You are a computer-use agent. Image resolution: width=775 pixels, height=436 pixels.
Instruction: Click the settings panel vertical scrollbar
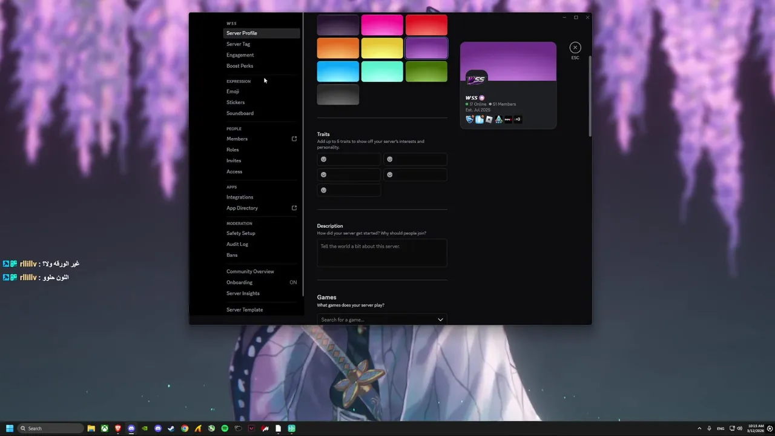[x=590, y=95]
